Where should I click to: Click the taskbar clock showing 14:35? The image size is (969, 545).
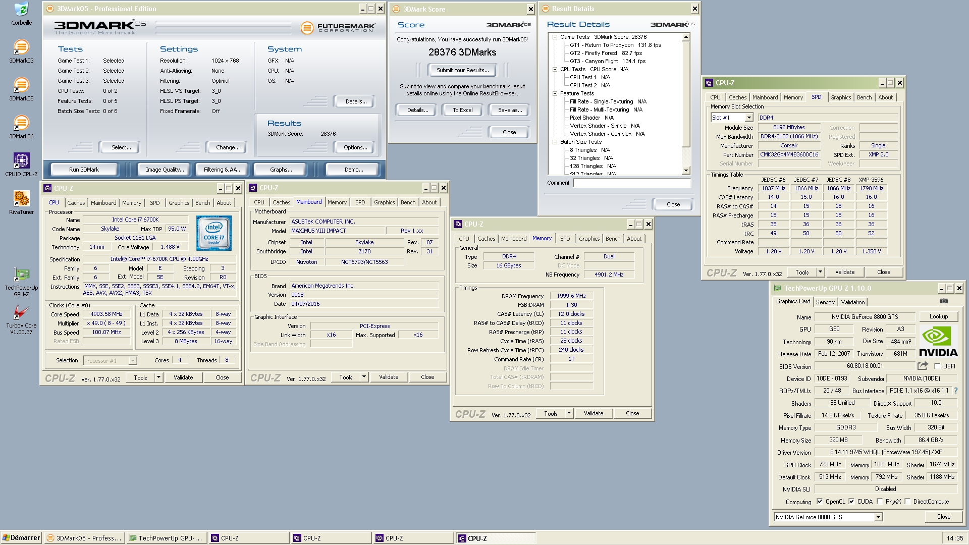(x=954, y=538)
